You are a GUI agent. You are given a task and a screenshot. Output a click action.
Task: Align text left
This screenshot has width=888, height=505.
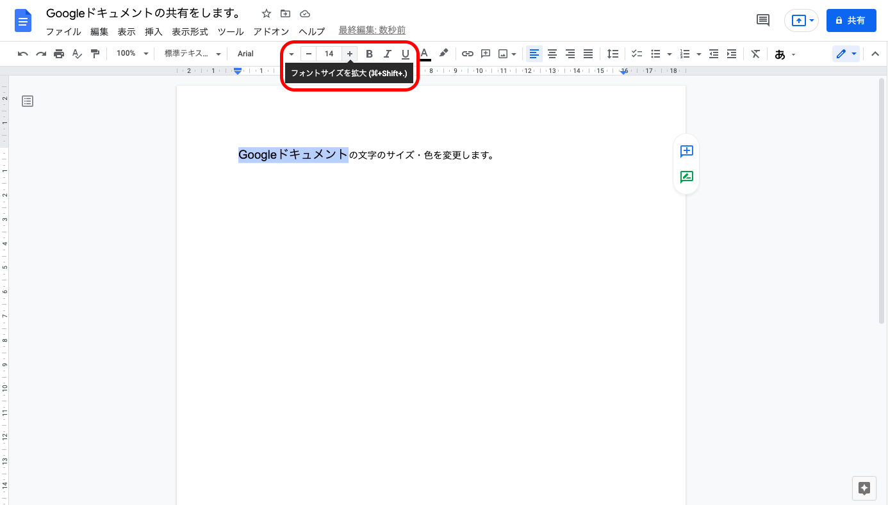click(534, 54)
